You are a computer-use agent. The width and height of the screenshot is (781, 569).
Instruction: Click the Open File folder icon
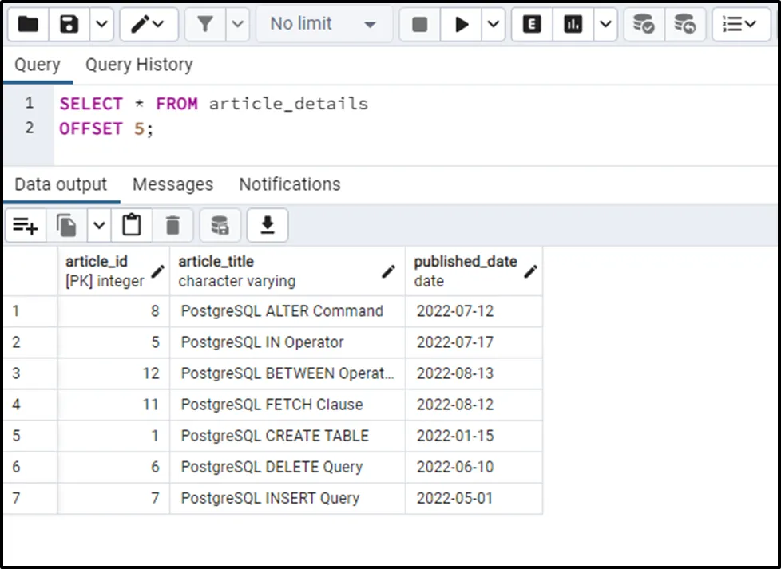pyautogui.click(x=28, y=25)
